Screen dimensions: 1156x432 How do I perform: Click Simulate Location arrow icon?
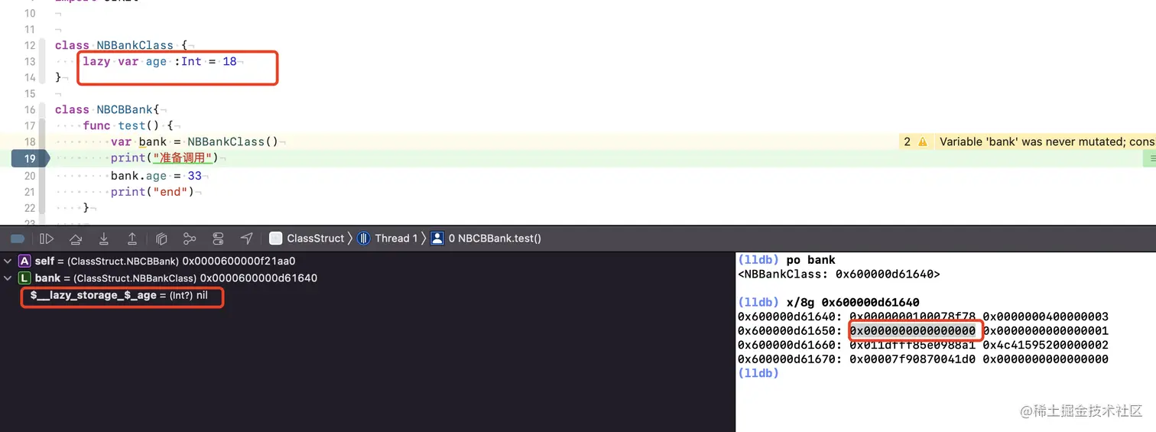[246, 239]
